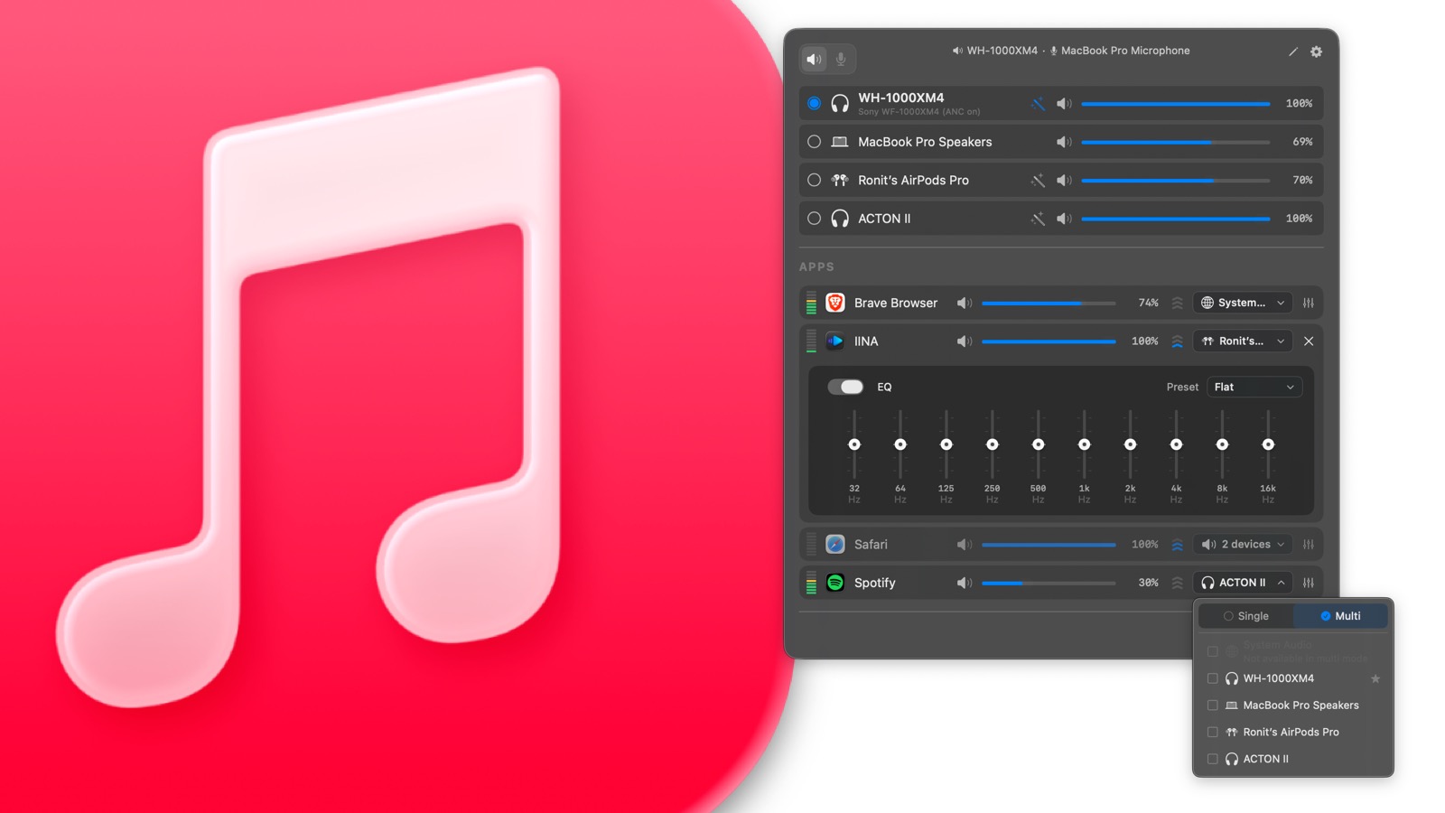Screen dimensions: 1445x813
Task: Mute MacBook Pro Speakers volume icon
Action: [1064, 142]
